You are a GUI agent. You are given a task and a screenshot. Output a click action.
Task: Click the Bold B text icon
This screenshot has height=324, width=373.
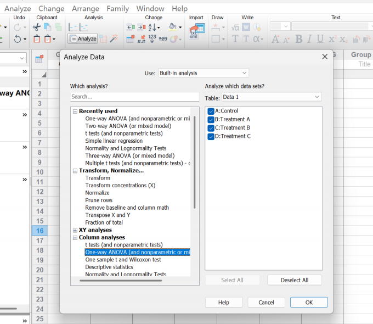pyautogui.click(x=299, y=39)
